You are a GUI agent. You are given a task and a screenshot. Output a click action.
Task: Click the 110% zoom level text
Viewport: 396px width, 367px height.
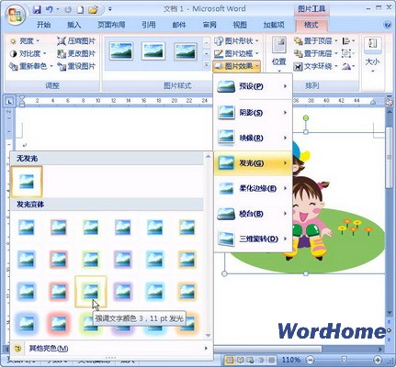[291, 360]
